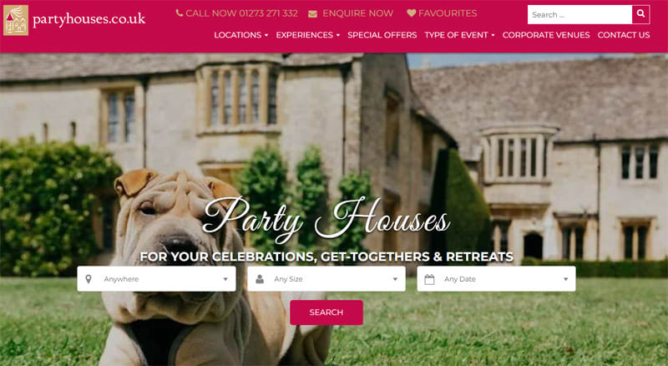Click the partyhouses.co.uk house logo icon
The height and width of the screenshot is (366, 668).
[x=16, y=20]
